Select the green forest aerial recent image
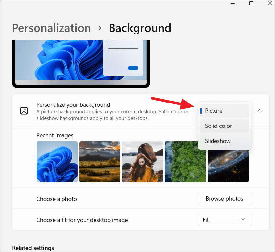This screenshot has height=252, width=275. coord(185,162)
